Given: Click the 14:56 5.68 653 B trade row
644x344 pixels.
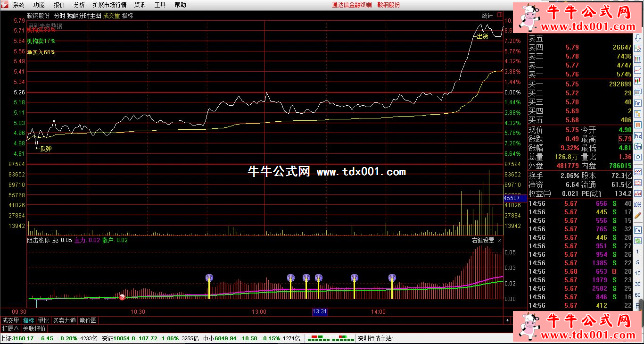Looking at the screenshot, I should click(579, 271).
